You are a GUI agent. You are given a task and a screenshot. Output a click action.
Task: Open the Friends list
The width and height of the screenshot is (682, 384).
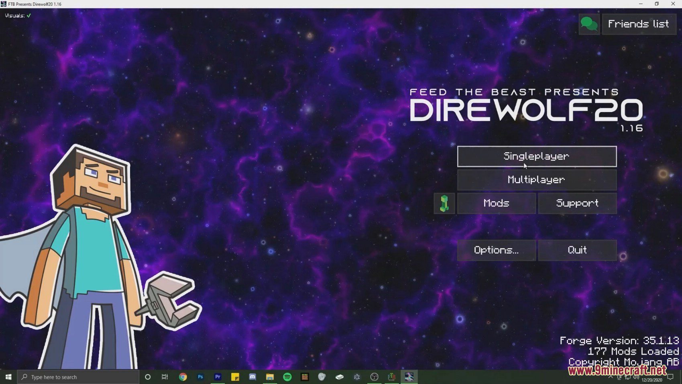[x=639, y=24]
